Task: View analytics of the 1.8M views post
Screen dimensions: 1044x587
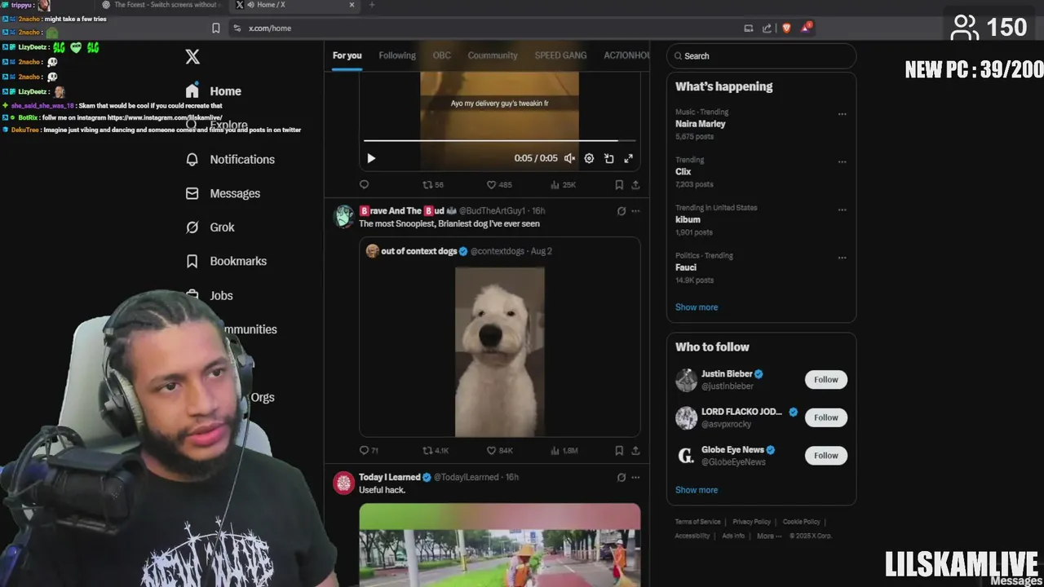Action: point(564,450)
